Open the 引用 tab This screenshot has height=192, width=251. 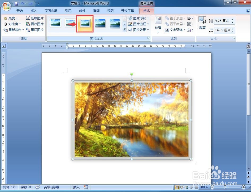[x=68, y=11]
